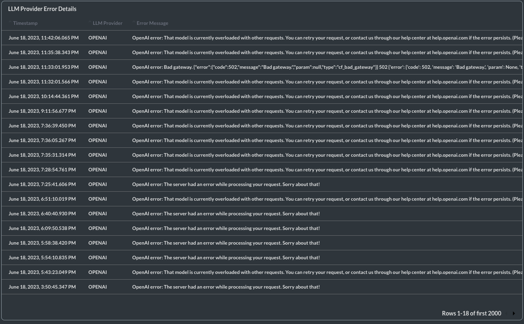This screenshot has width=524, height=324.
Task: Click the server error message at 5:54:10.835 PM
Action: pos(226,258)
